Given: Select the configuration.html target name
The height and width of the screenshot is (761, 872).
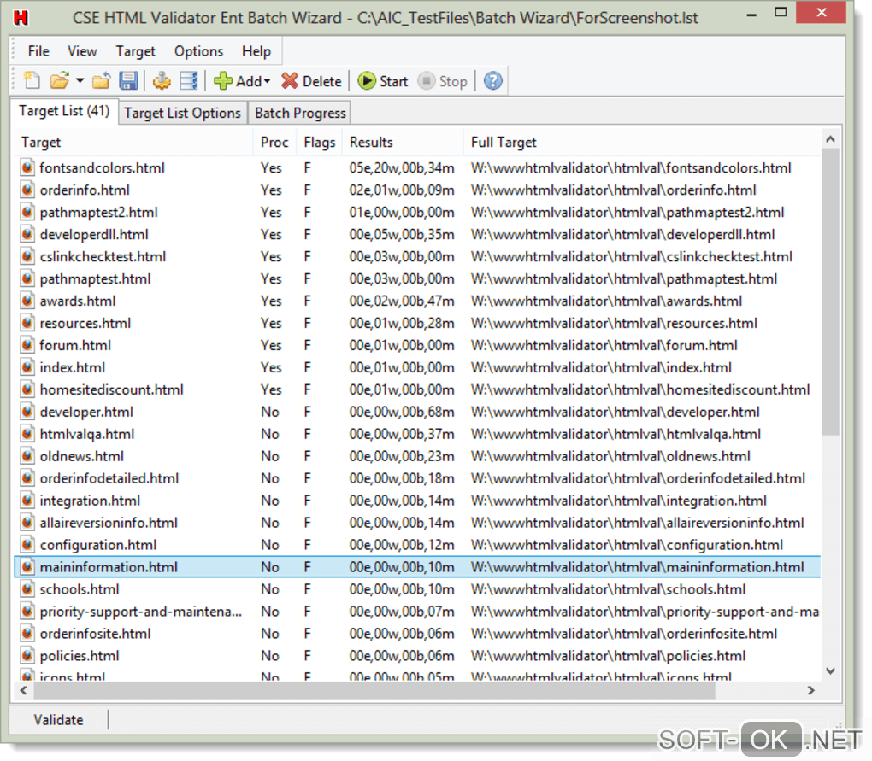Looking at the screenshot, I should click(x=97, y=546).
